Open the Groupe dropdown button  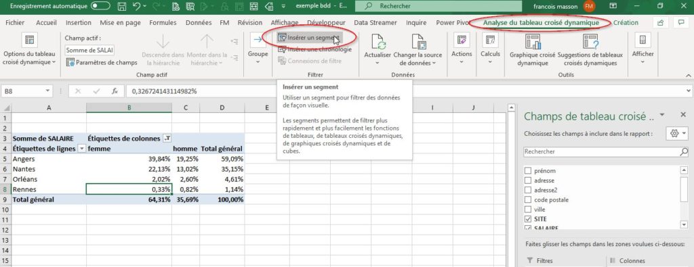[x=258, y=49]
